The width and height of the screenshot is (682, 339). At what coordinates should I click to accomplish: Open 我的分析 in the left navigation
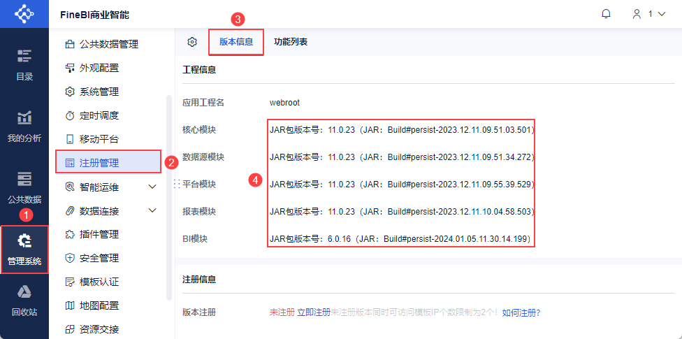tap(24, 127)
